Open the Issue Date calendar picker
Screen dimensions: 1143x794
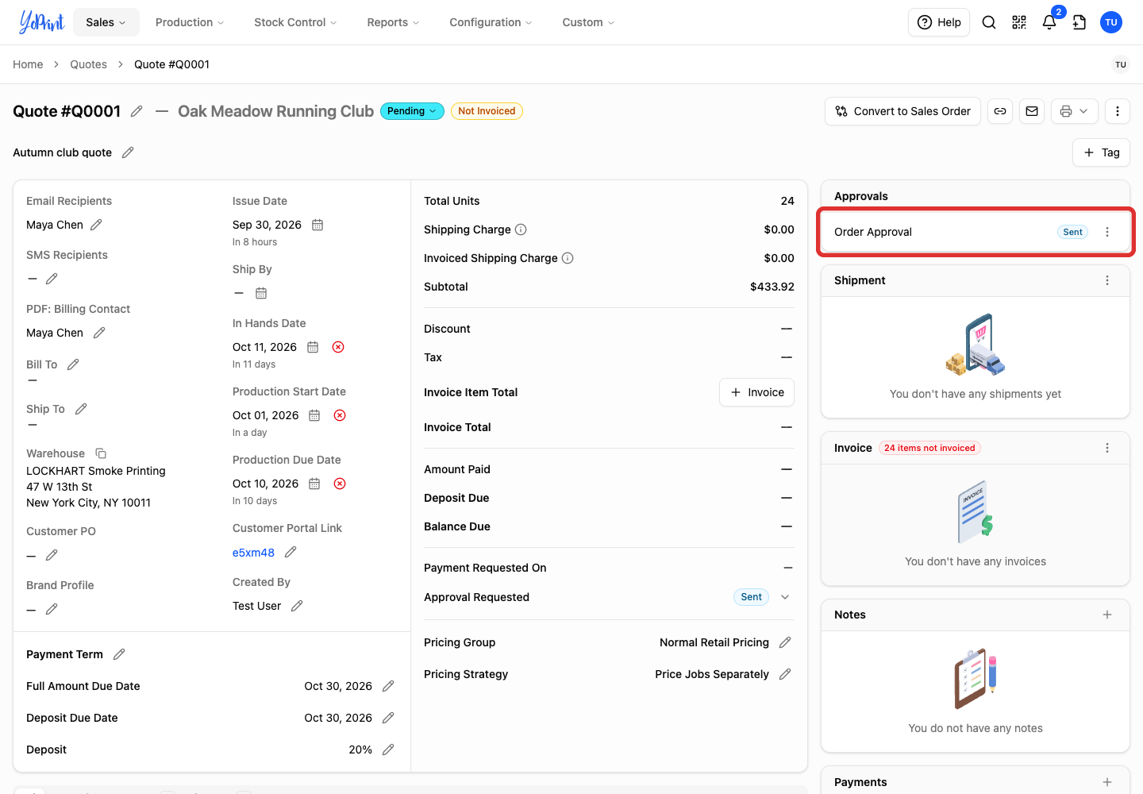(317, 225)
